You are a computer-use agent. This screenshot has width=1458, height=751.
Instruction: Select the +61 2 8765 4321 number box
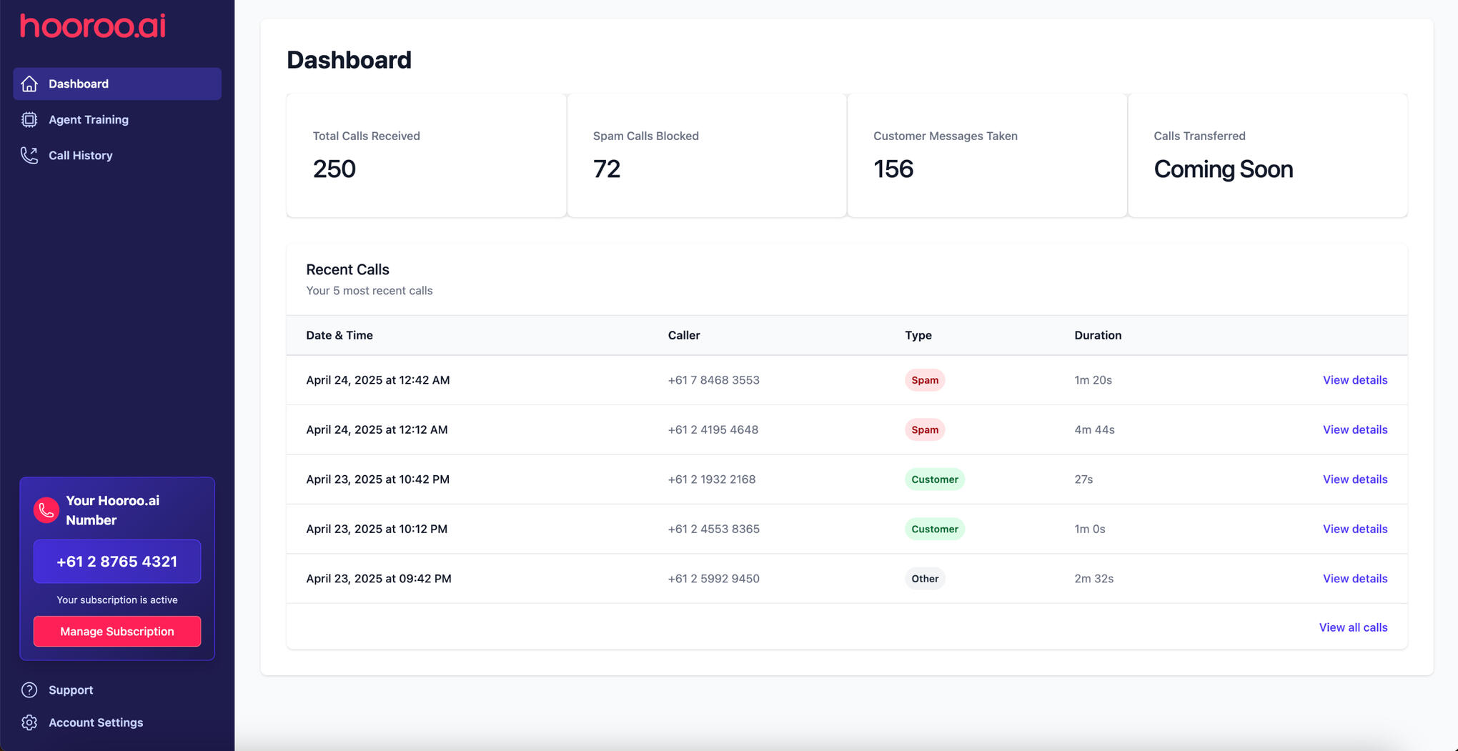coord(117,562)
